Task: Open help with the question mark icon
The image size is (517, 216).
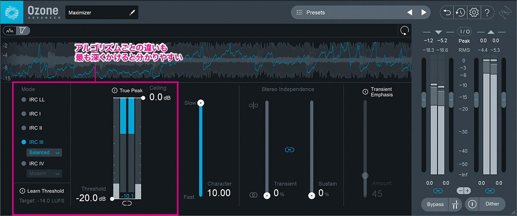Action: click(487, 13)
